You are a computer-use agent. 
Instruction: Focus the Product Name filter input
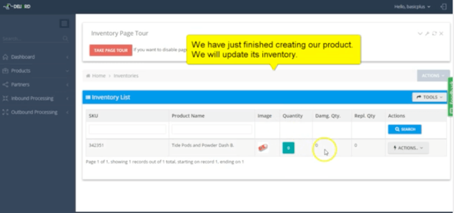[x=211, y=129]
